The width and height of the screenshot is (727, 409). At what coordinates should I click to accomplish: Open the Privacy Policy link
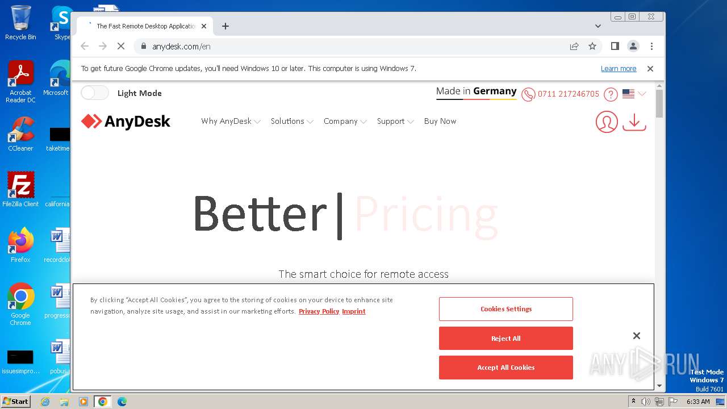click(x=319, y=311)
